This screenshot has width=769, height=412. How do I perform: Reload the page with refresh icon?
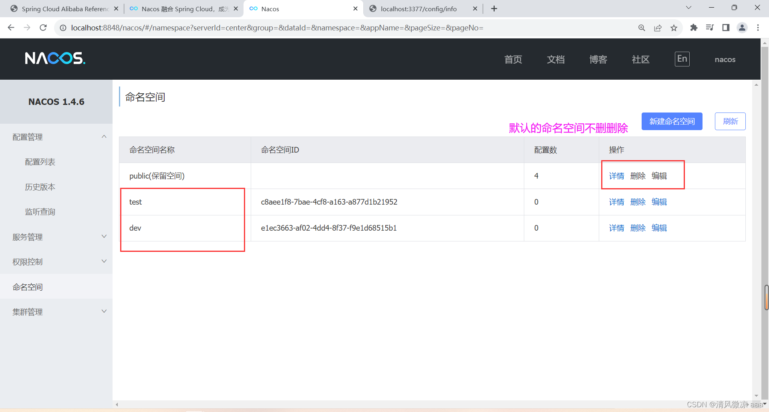tap(43, 28)
